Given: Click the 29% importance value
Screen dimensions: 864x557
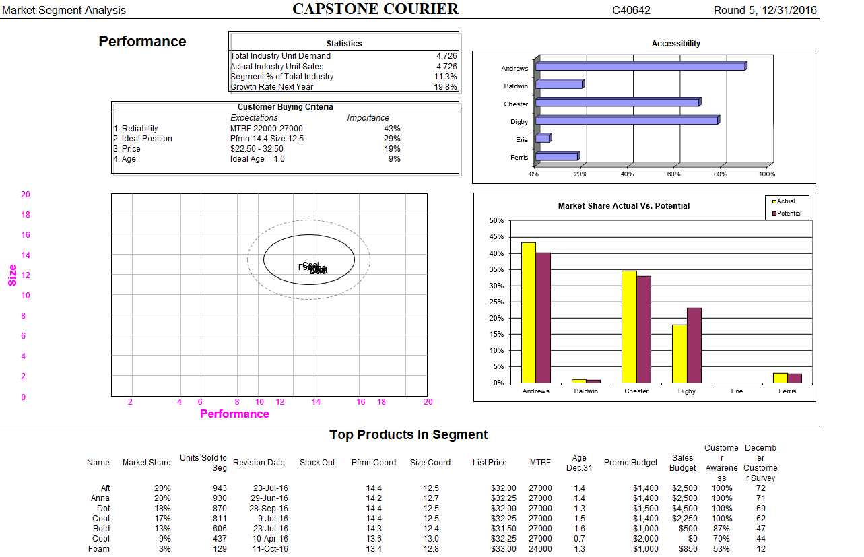Looking at the screenshot, I should [x=392, y=138].
